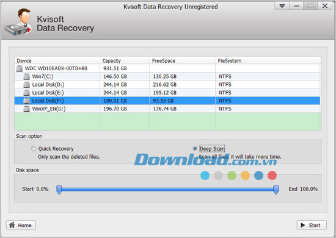Select the Quick Recovery radio button

point(33,148)
